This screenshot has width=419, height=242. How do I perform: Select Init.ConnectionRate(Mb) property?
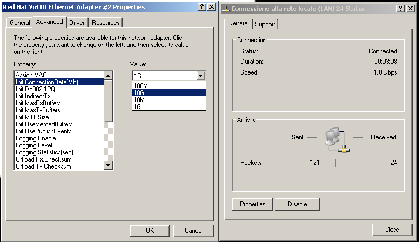click(x=59, y=82)
